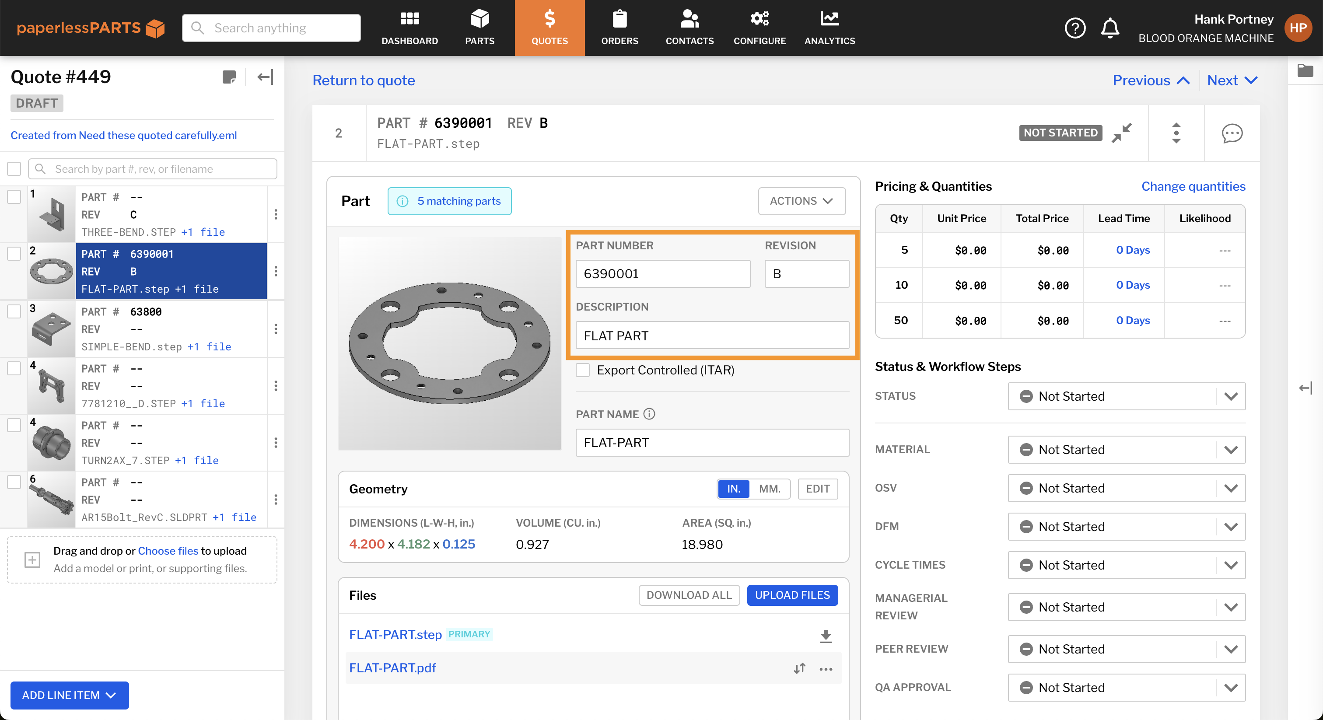Click the Change quantities link

1193,186
